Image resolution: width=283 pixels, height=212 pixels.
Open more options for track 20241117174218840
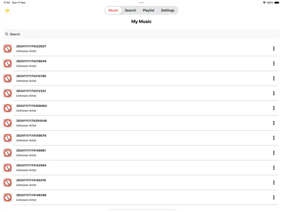point(274,63)
